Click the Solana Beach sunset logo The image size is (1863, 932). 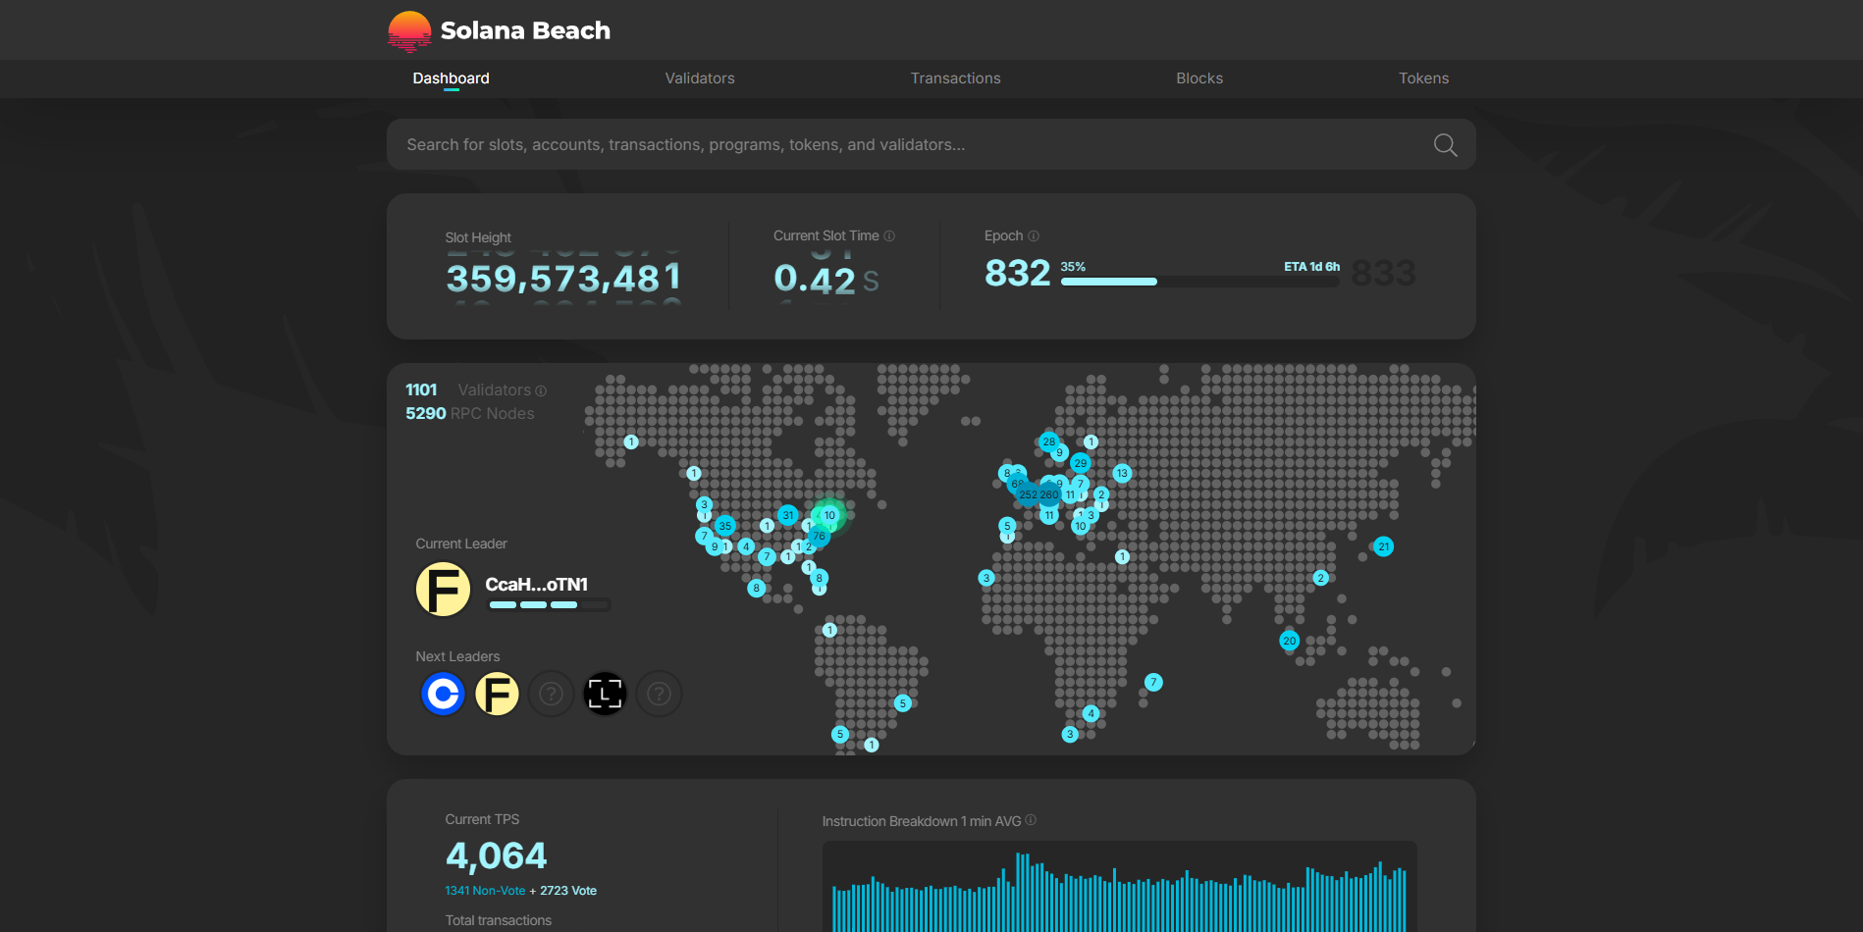(x=409, y=30)
